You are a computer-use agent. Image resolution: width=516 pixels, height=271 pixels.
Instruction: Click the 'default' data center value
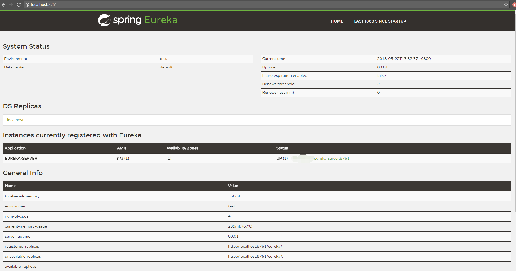(x=166, y=67)
